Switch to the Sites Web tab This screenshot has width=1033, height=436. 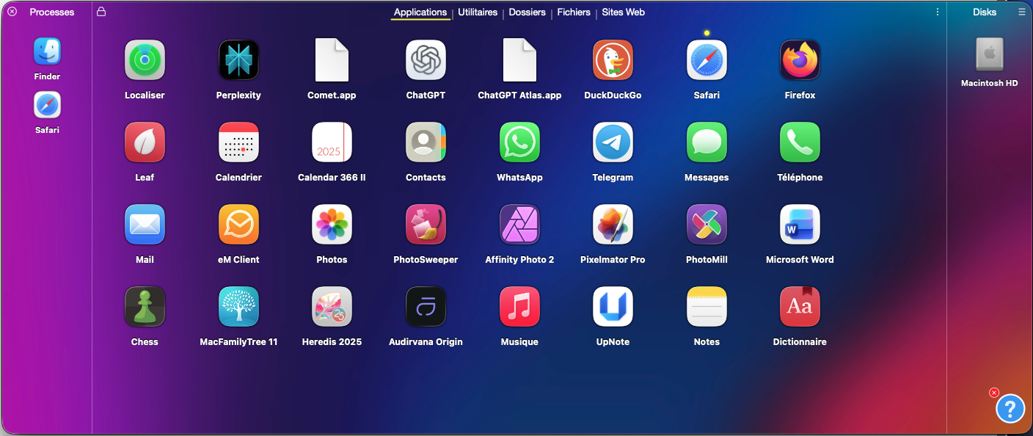click(x=624, y=12)
